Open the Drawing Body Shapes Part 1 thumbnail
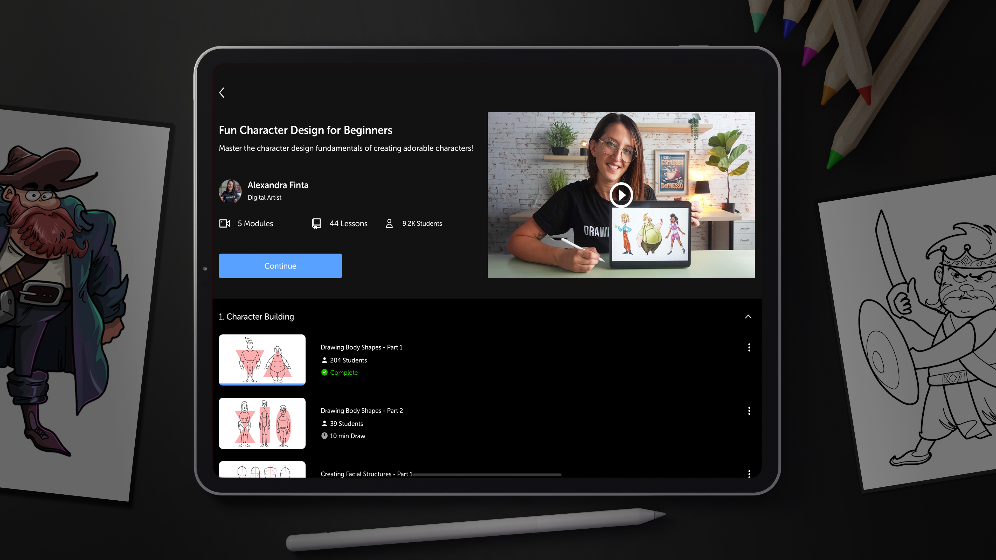 [x=262, y=359]
